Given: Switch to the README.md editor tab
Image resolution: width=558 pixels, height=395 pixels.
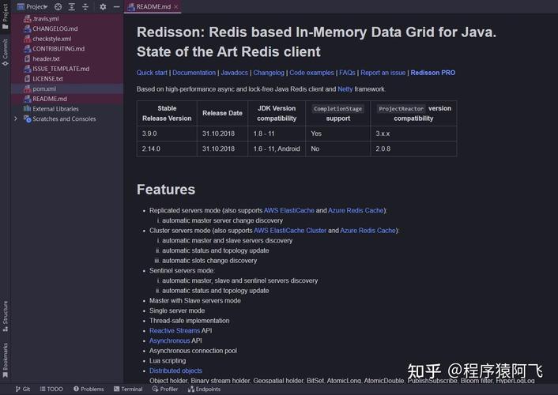Looking at the screenshot, I should click(x=153, y=6).
